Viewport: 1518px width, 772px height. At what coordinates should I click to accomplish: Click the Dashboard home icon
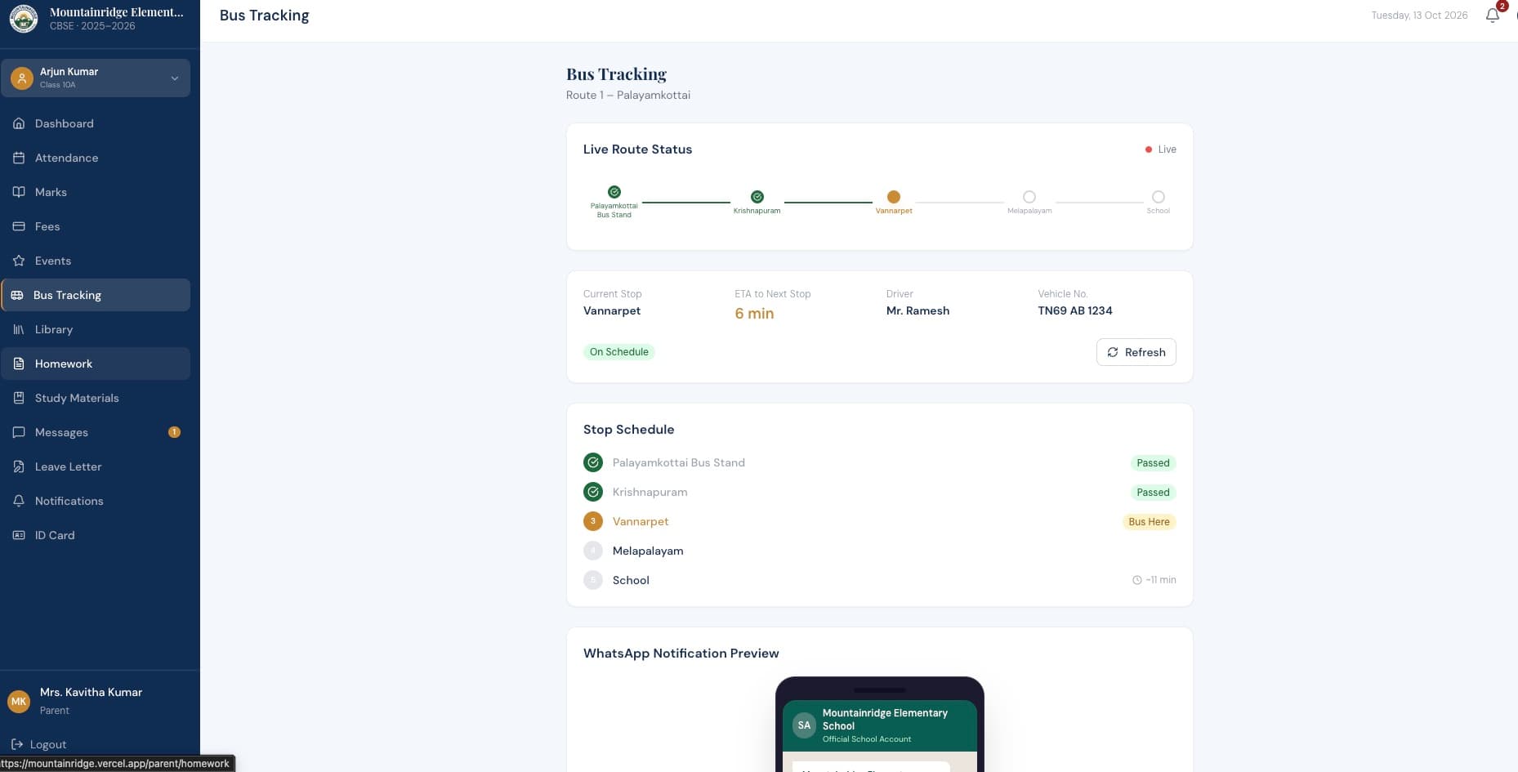[19, 123]
